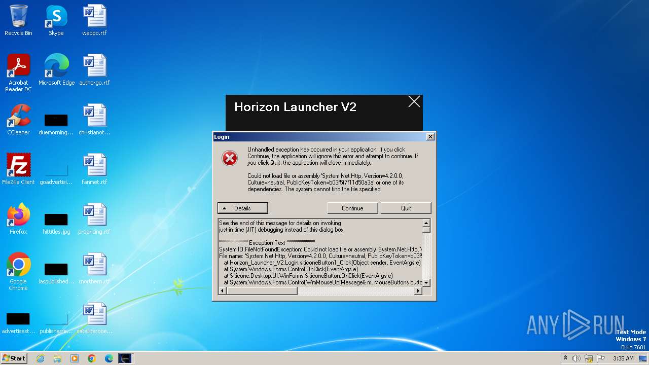
Task: Launch Google Chrome desktop shortcut
Action: click(18, 271)
